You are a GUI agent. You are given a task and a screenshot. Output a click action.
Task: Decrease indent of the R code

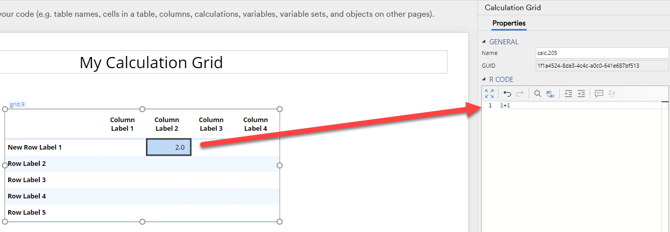click(x=568, y=94)
